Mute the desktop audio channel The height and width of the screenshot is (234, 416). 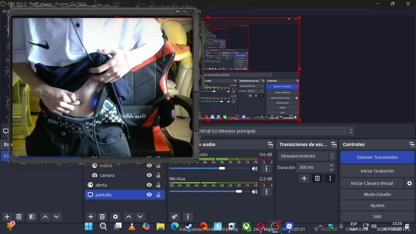tap(254, 168)
